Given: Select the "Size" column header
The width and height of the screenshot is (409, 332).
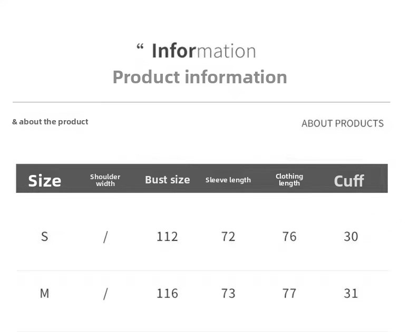Looking at the screenshot, I should [45, 180].
